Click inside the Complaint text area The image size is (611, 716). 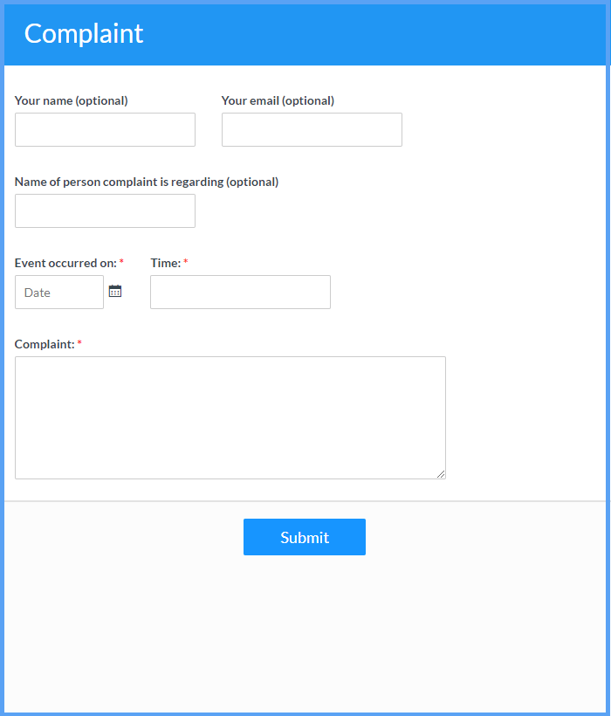[230, 418]
